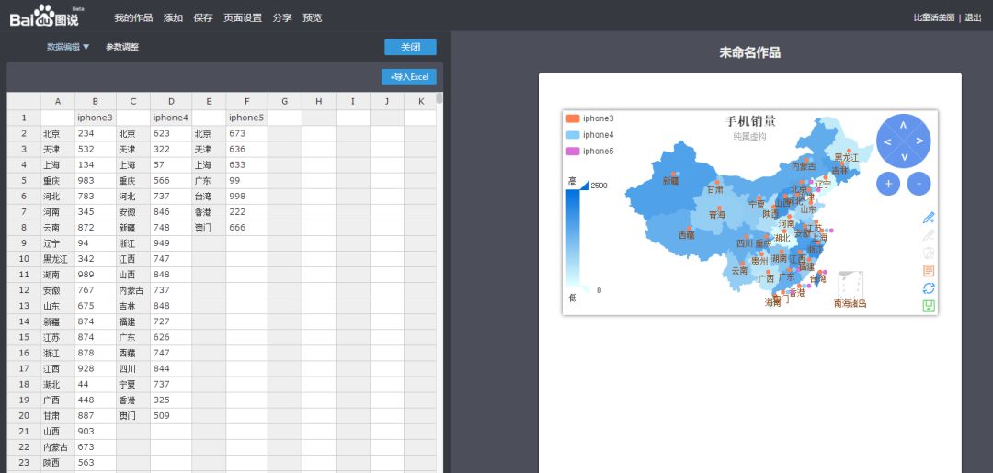Screen dimensions: 993x473
Task: Click the 比童话美丽 username link
Action: tap(933, 17)
